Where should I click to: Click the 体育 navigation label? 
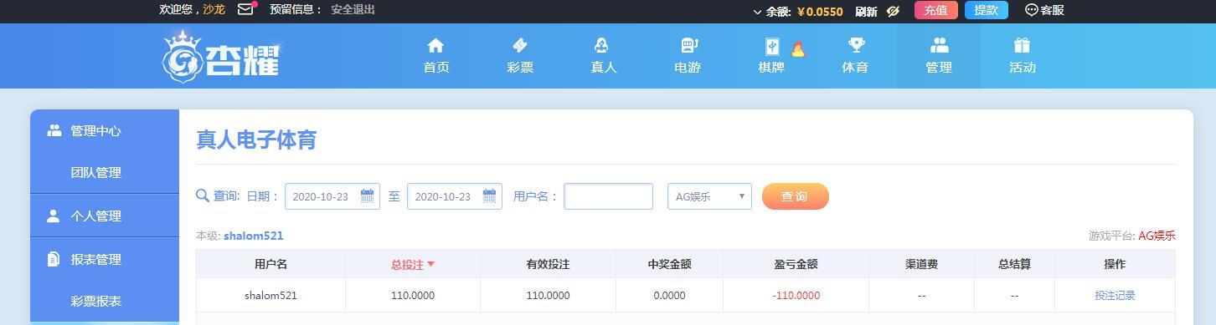pyautogui.click(x=855, y=68)
